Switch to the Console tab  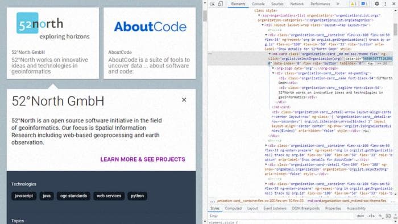coord(258,4)
